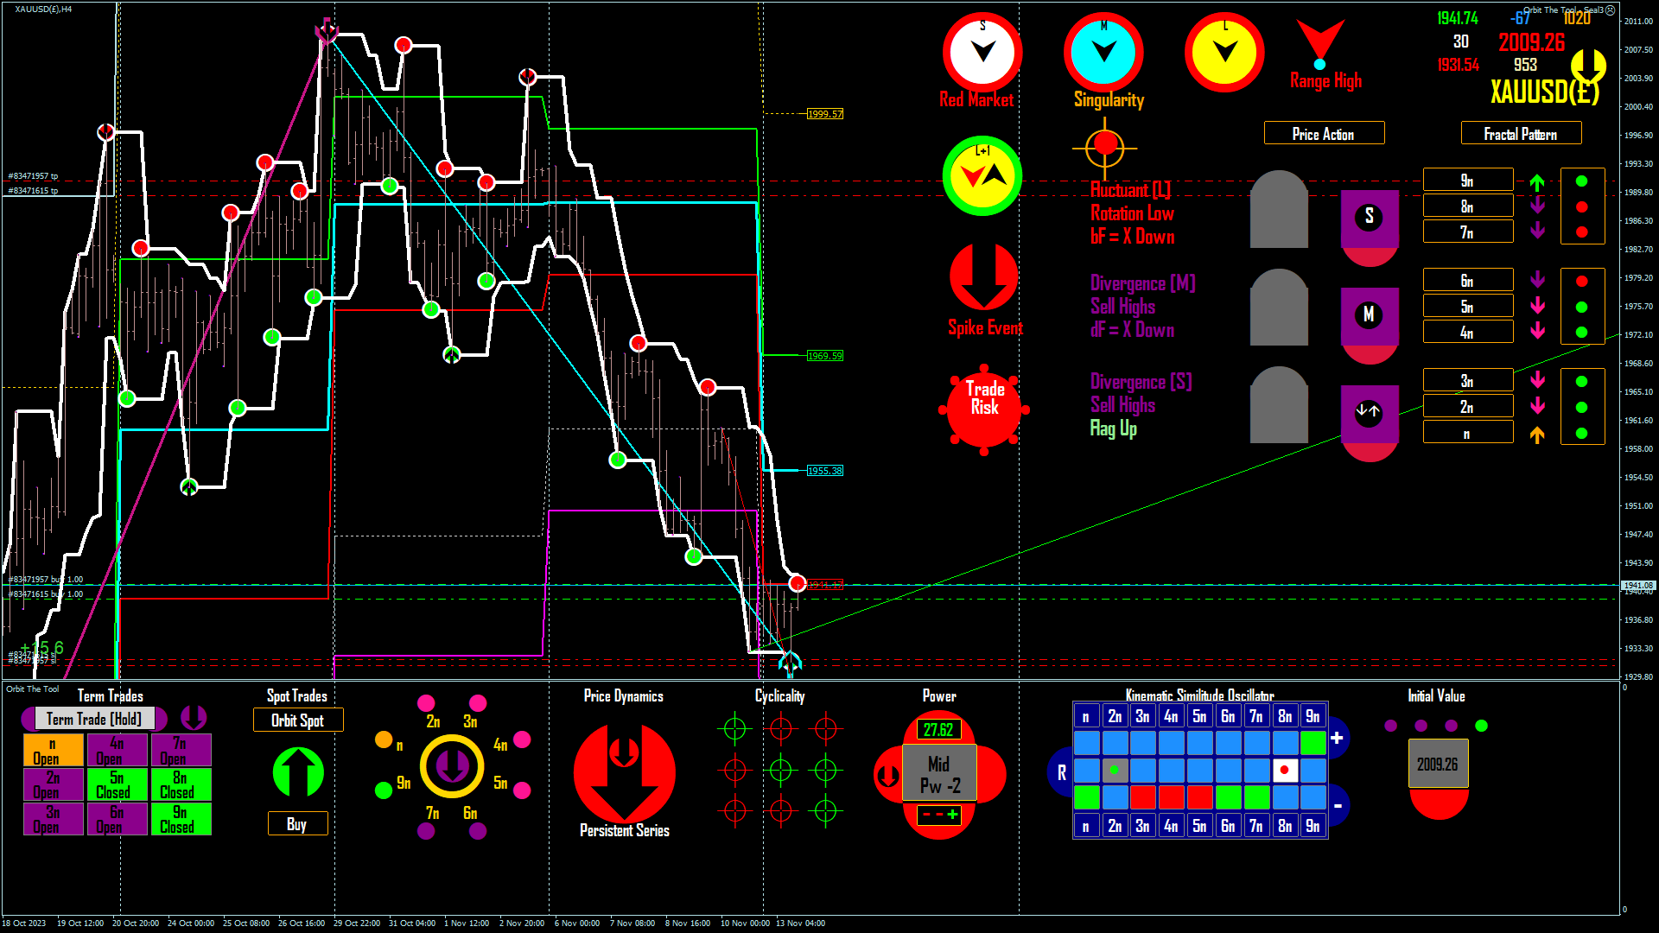Image resolution: width=1659 pixels, height=933 pixels.
Task: Click the Red Market clock icon
Action: point(982,52)
